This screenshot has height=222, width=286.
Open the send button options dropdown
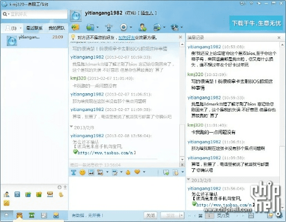[182, 215]
